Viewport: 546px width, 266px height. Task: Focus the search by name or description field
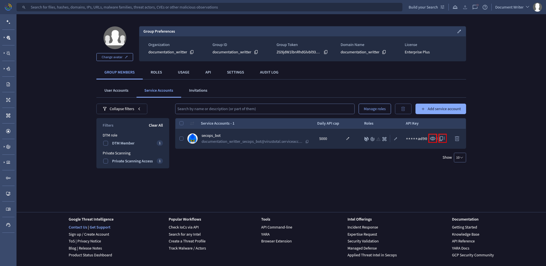tap(265, 109)
